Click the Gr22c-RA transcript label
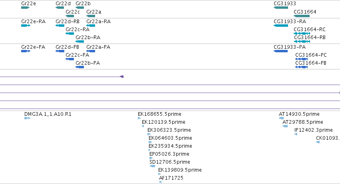 pos(78,30)
